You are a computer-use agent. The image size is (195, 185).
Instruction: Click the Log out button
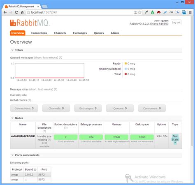pos(176,22)
